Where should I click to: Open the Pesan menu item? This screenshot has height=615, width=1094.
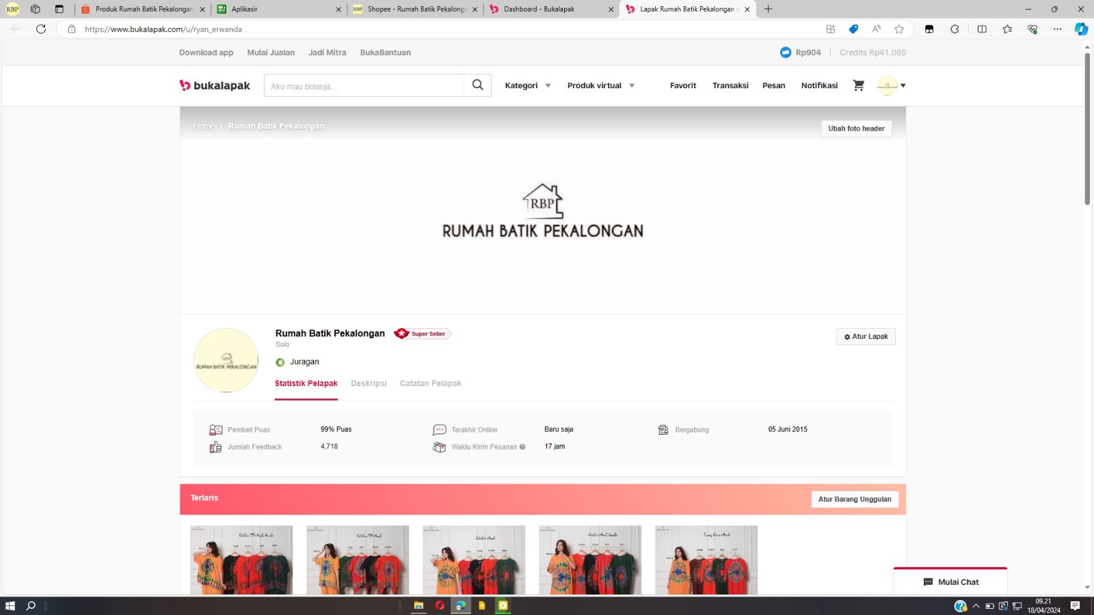pyautogui.click(x=774, y=85)
